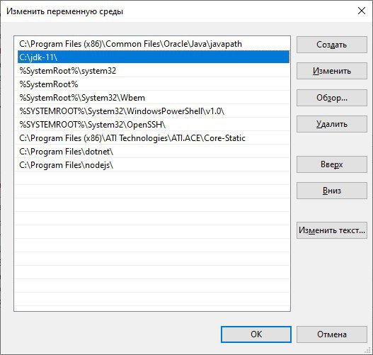Viewport: 373px width, 355px height.
Task: Move the entry up with Вверх
Action: pos(332,164)
